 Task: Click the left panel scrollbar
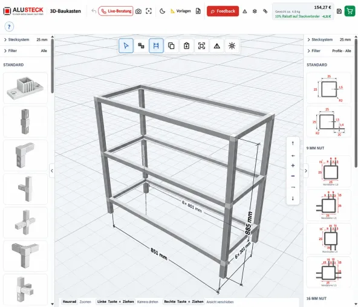[x=52, y=66]
